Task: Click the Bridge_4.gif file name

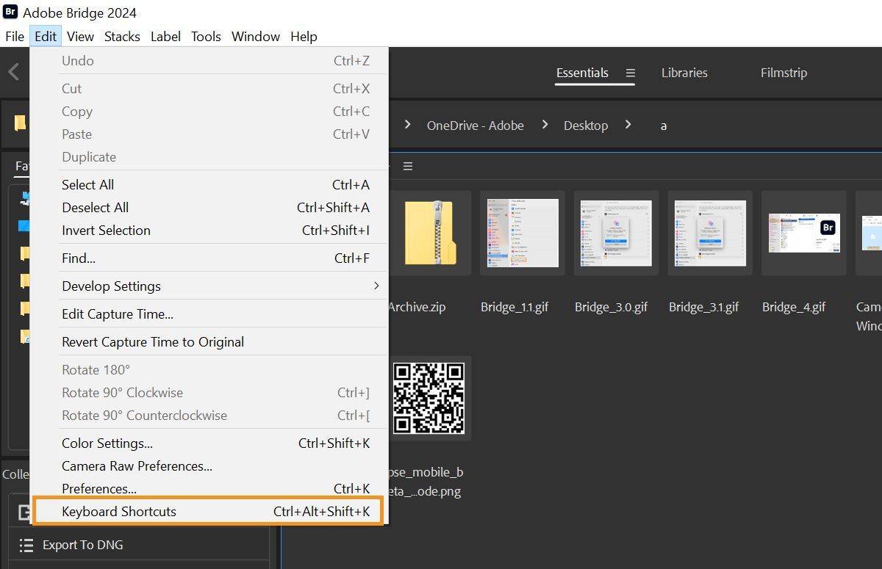Action: point(794,307)
